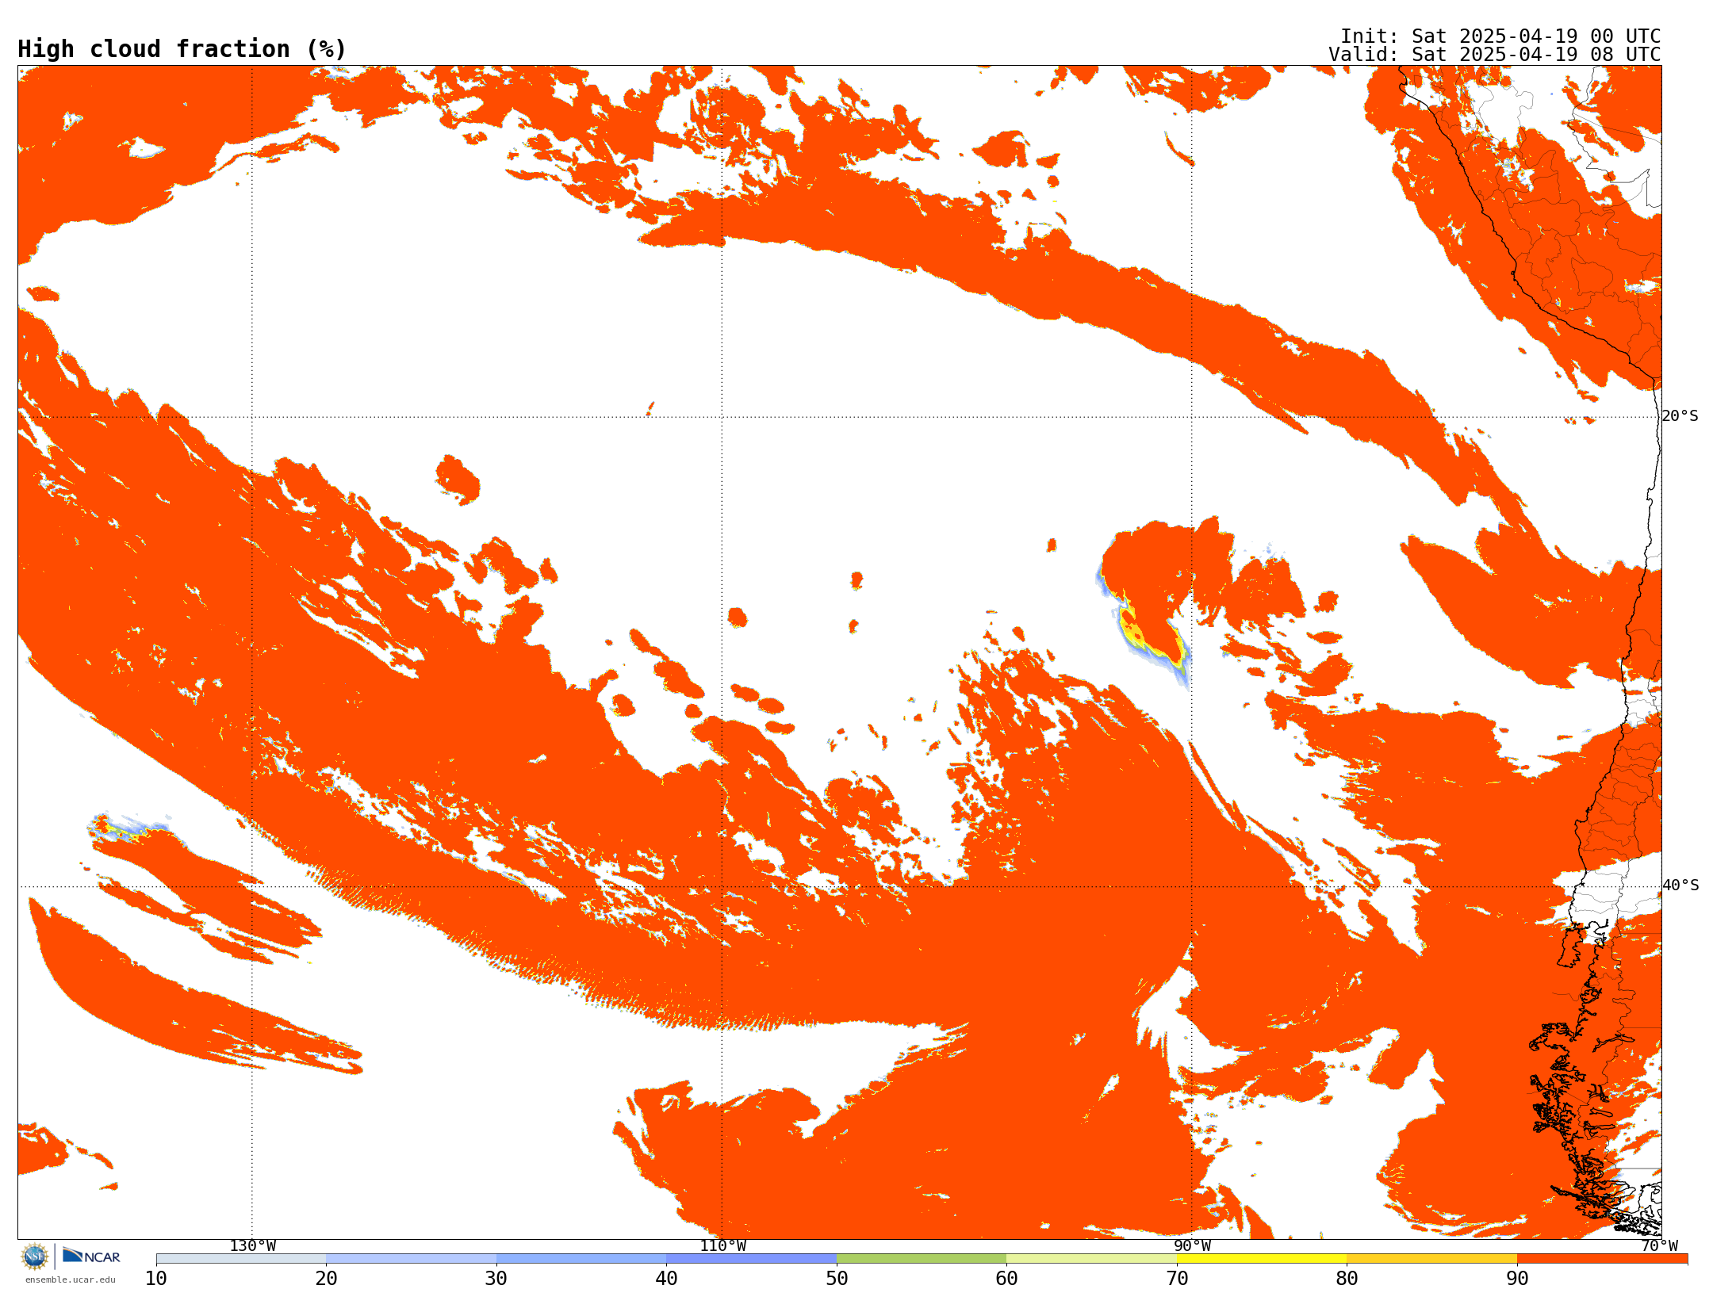Open the ensemble.ucar.edu link text
The height and width of the screenshot is (1289, 1713).
(x=71, y=1279)
